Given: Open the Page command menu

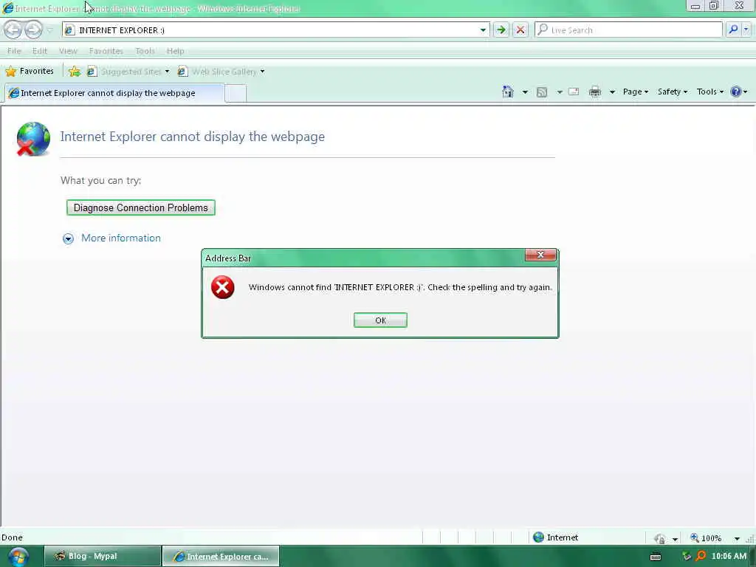Looking at the screenshot, I should 635,92.
